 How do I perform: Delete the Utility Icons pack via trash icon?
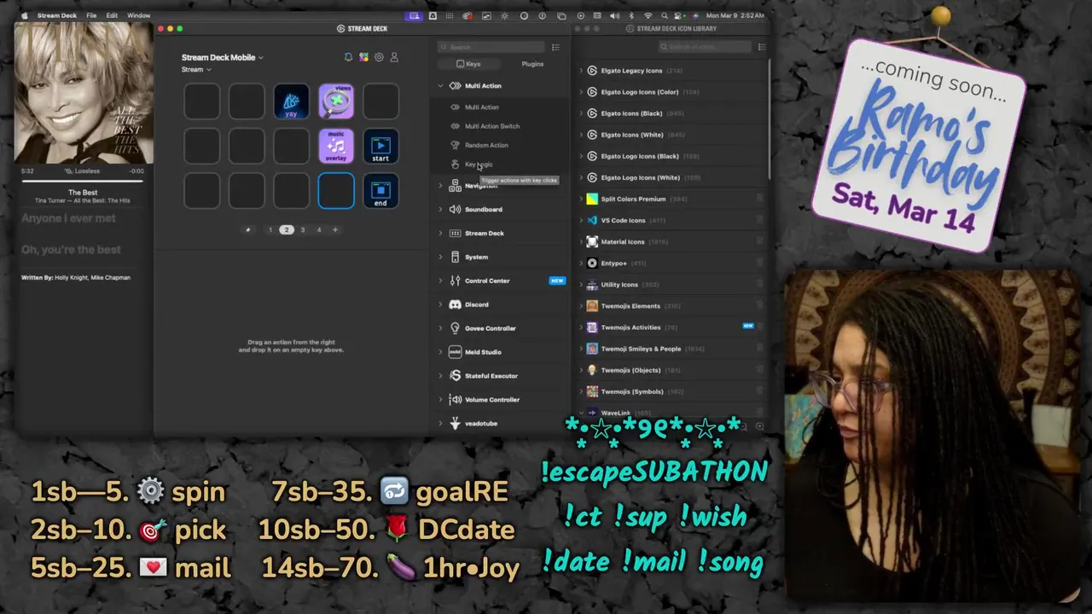coord(759,284)
